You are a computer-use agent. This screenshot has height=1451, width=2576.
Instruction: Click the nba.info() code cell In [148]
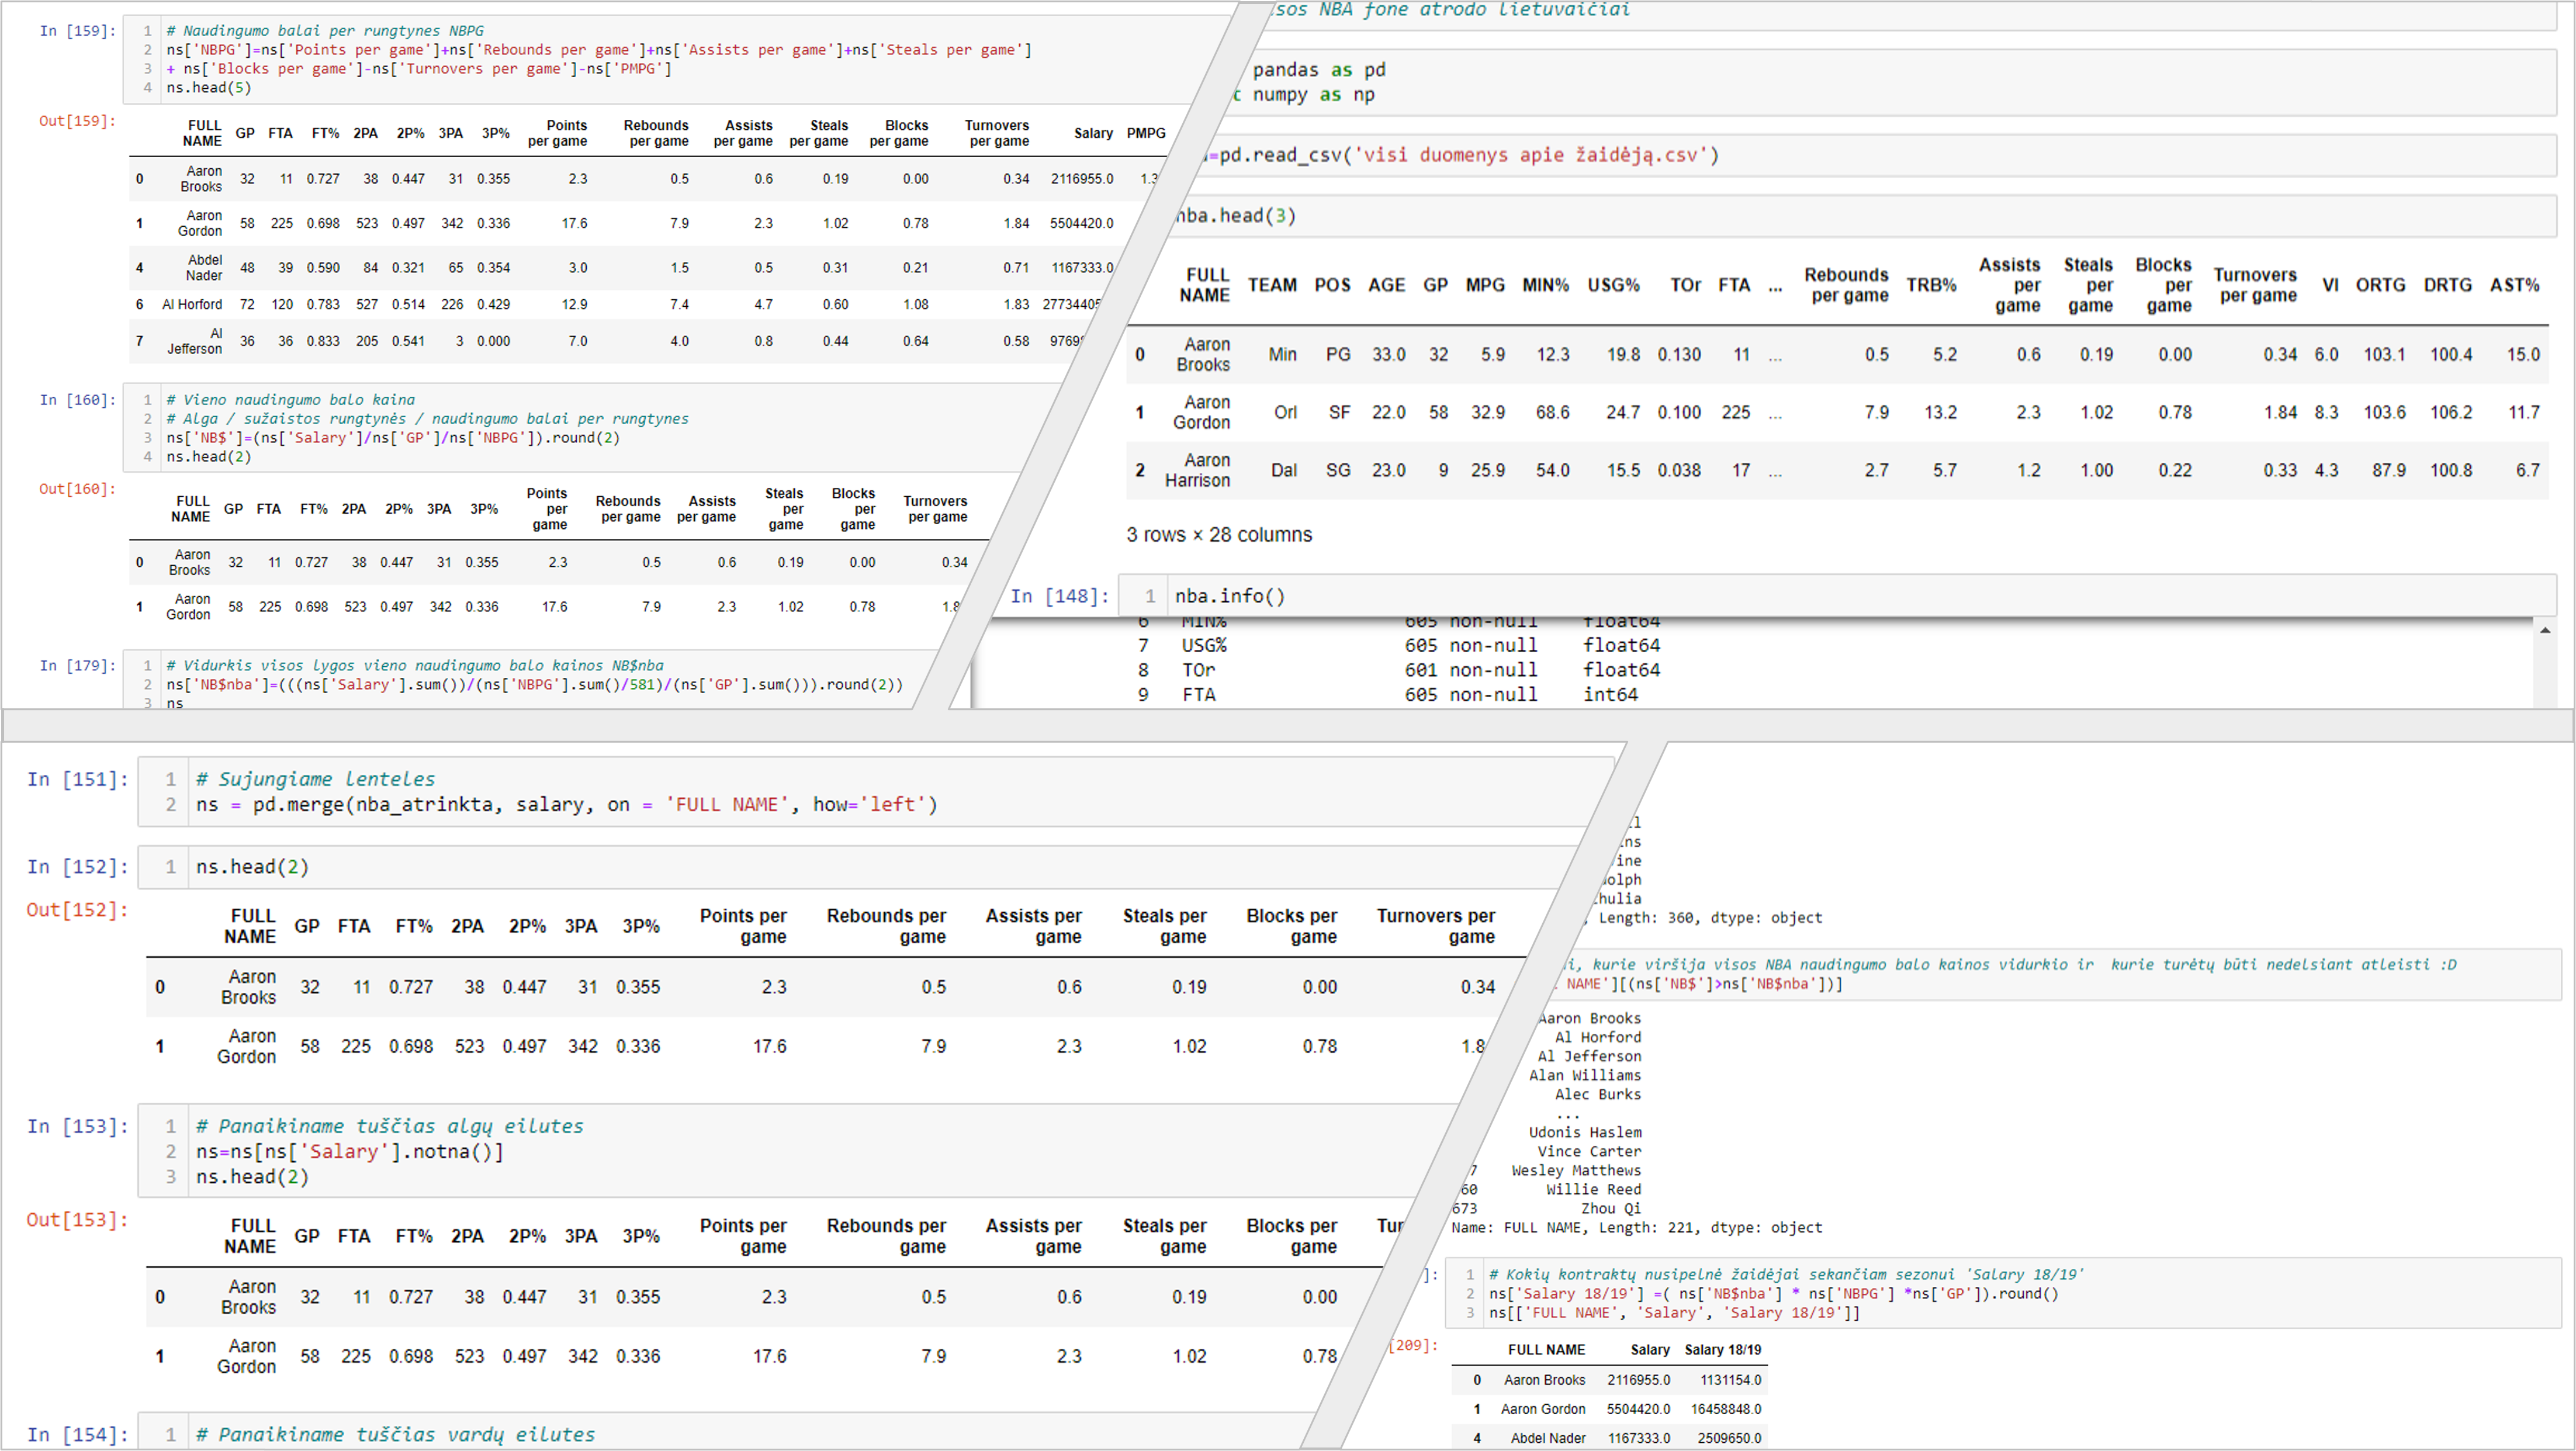click(x=1837, y=596)
